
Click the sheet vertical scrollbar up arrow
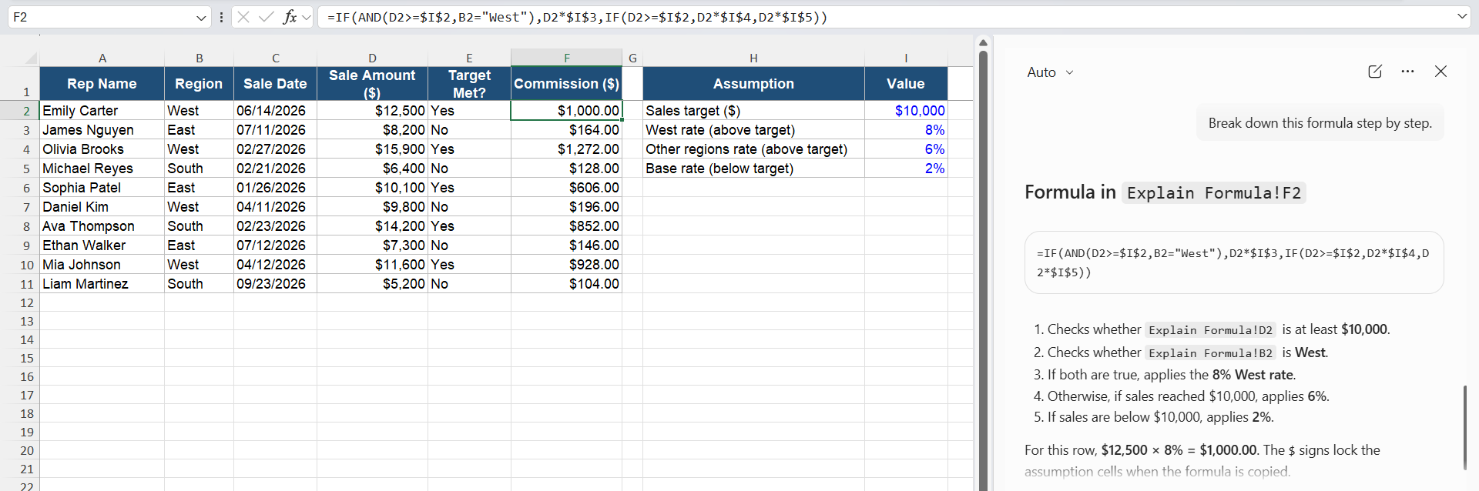(x=983, y=42)
